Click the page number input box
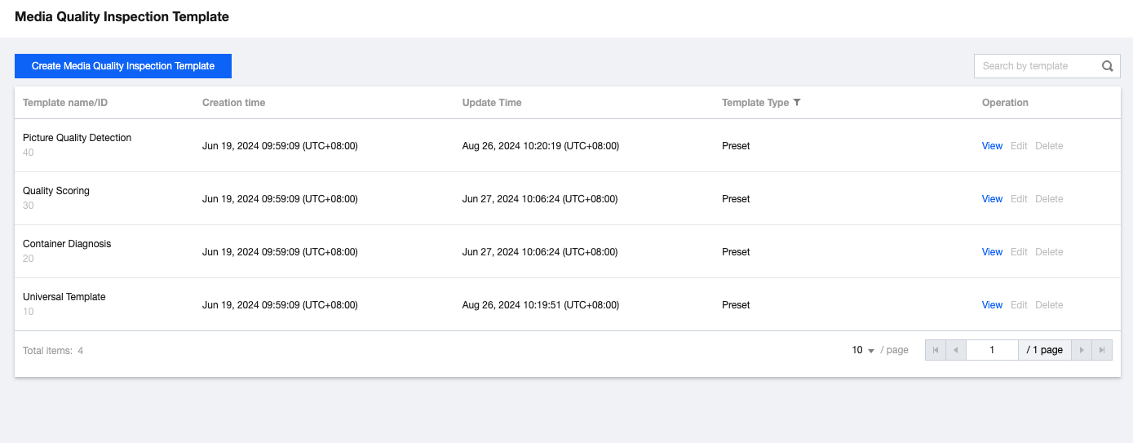 [992, 350]
